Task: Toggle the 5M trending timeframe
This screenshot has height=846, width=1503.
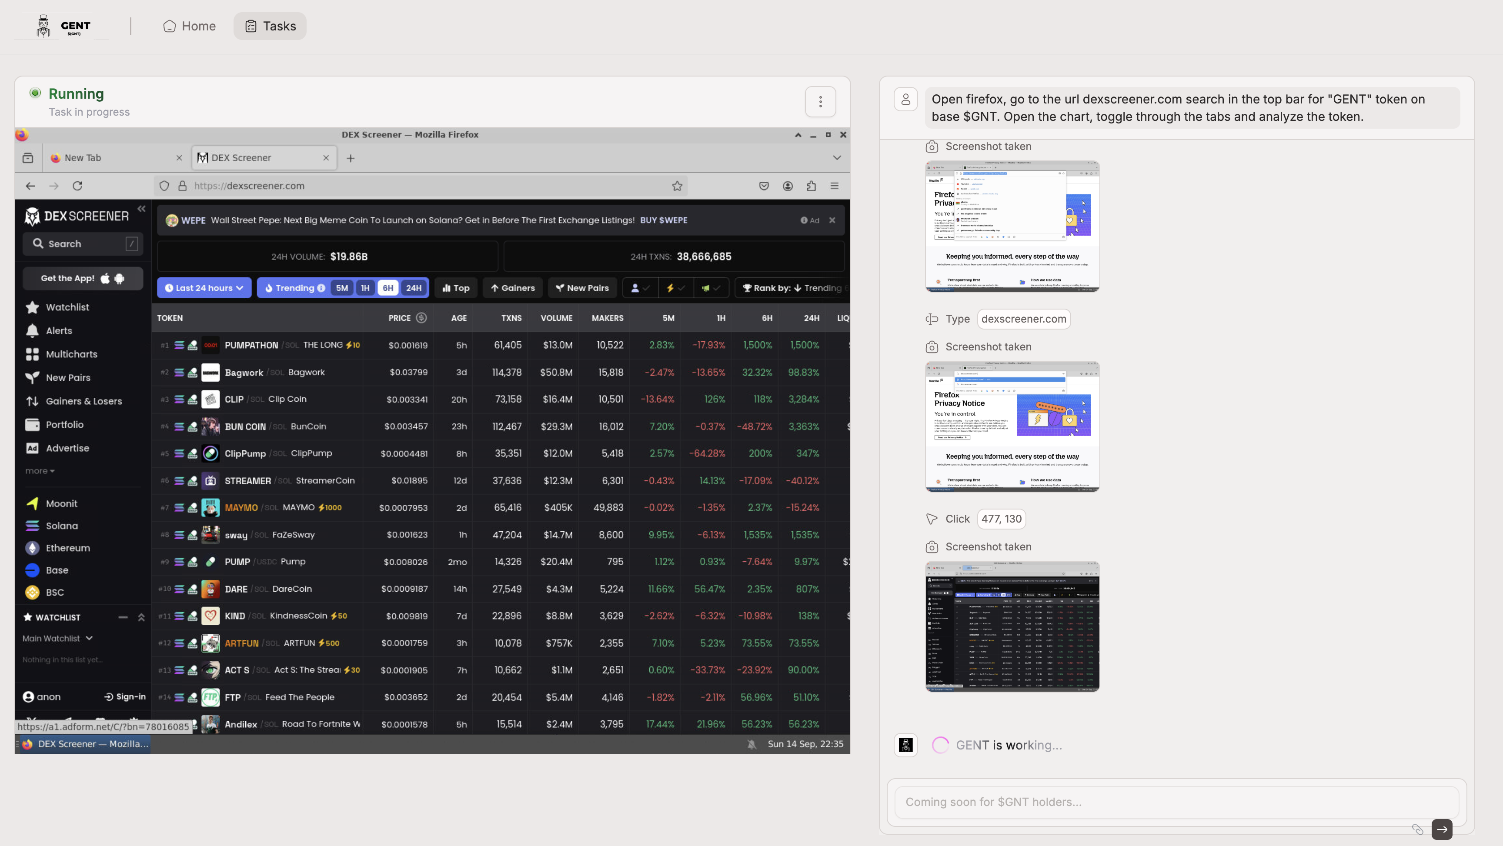Action: [x=342, y=288]
